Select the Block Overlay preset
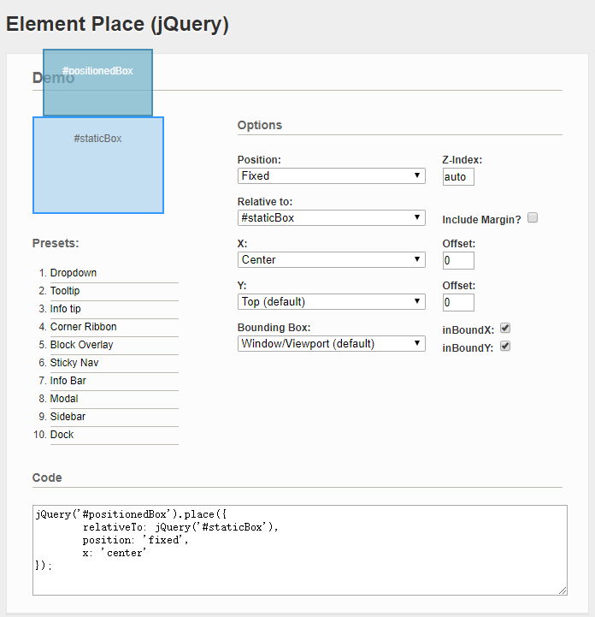This screenshot has width=595, height=617. pyautogui.click(x=81, y=345)
